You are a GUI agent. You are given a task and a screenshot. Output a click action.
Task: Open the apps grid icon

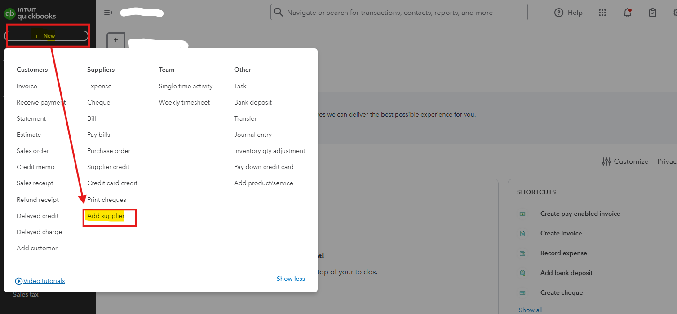602,13
